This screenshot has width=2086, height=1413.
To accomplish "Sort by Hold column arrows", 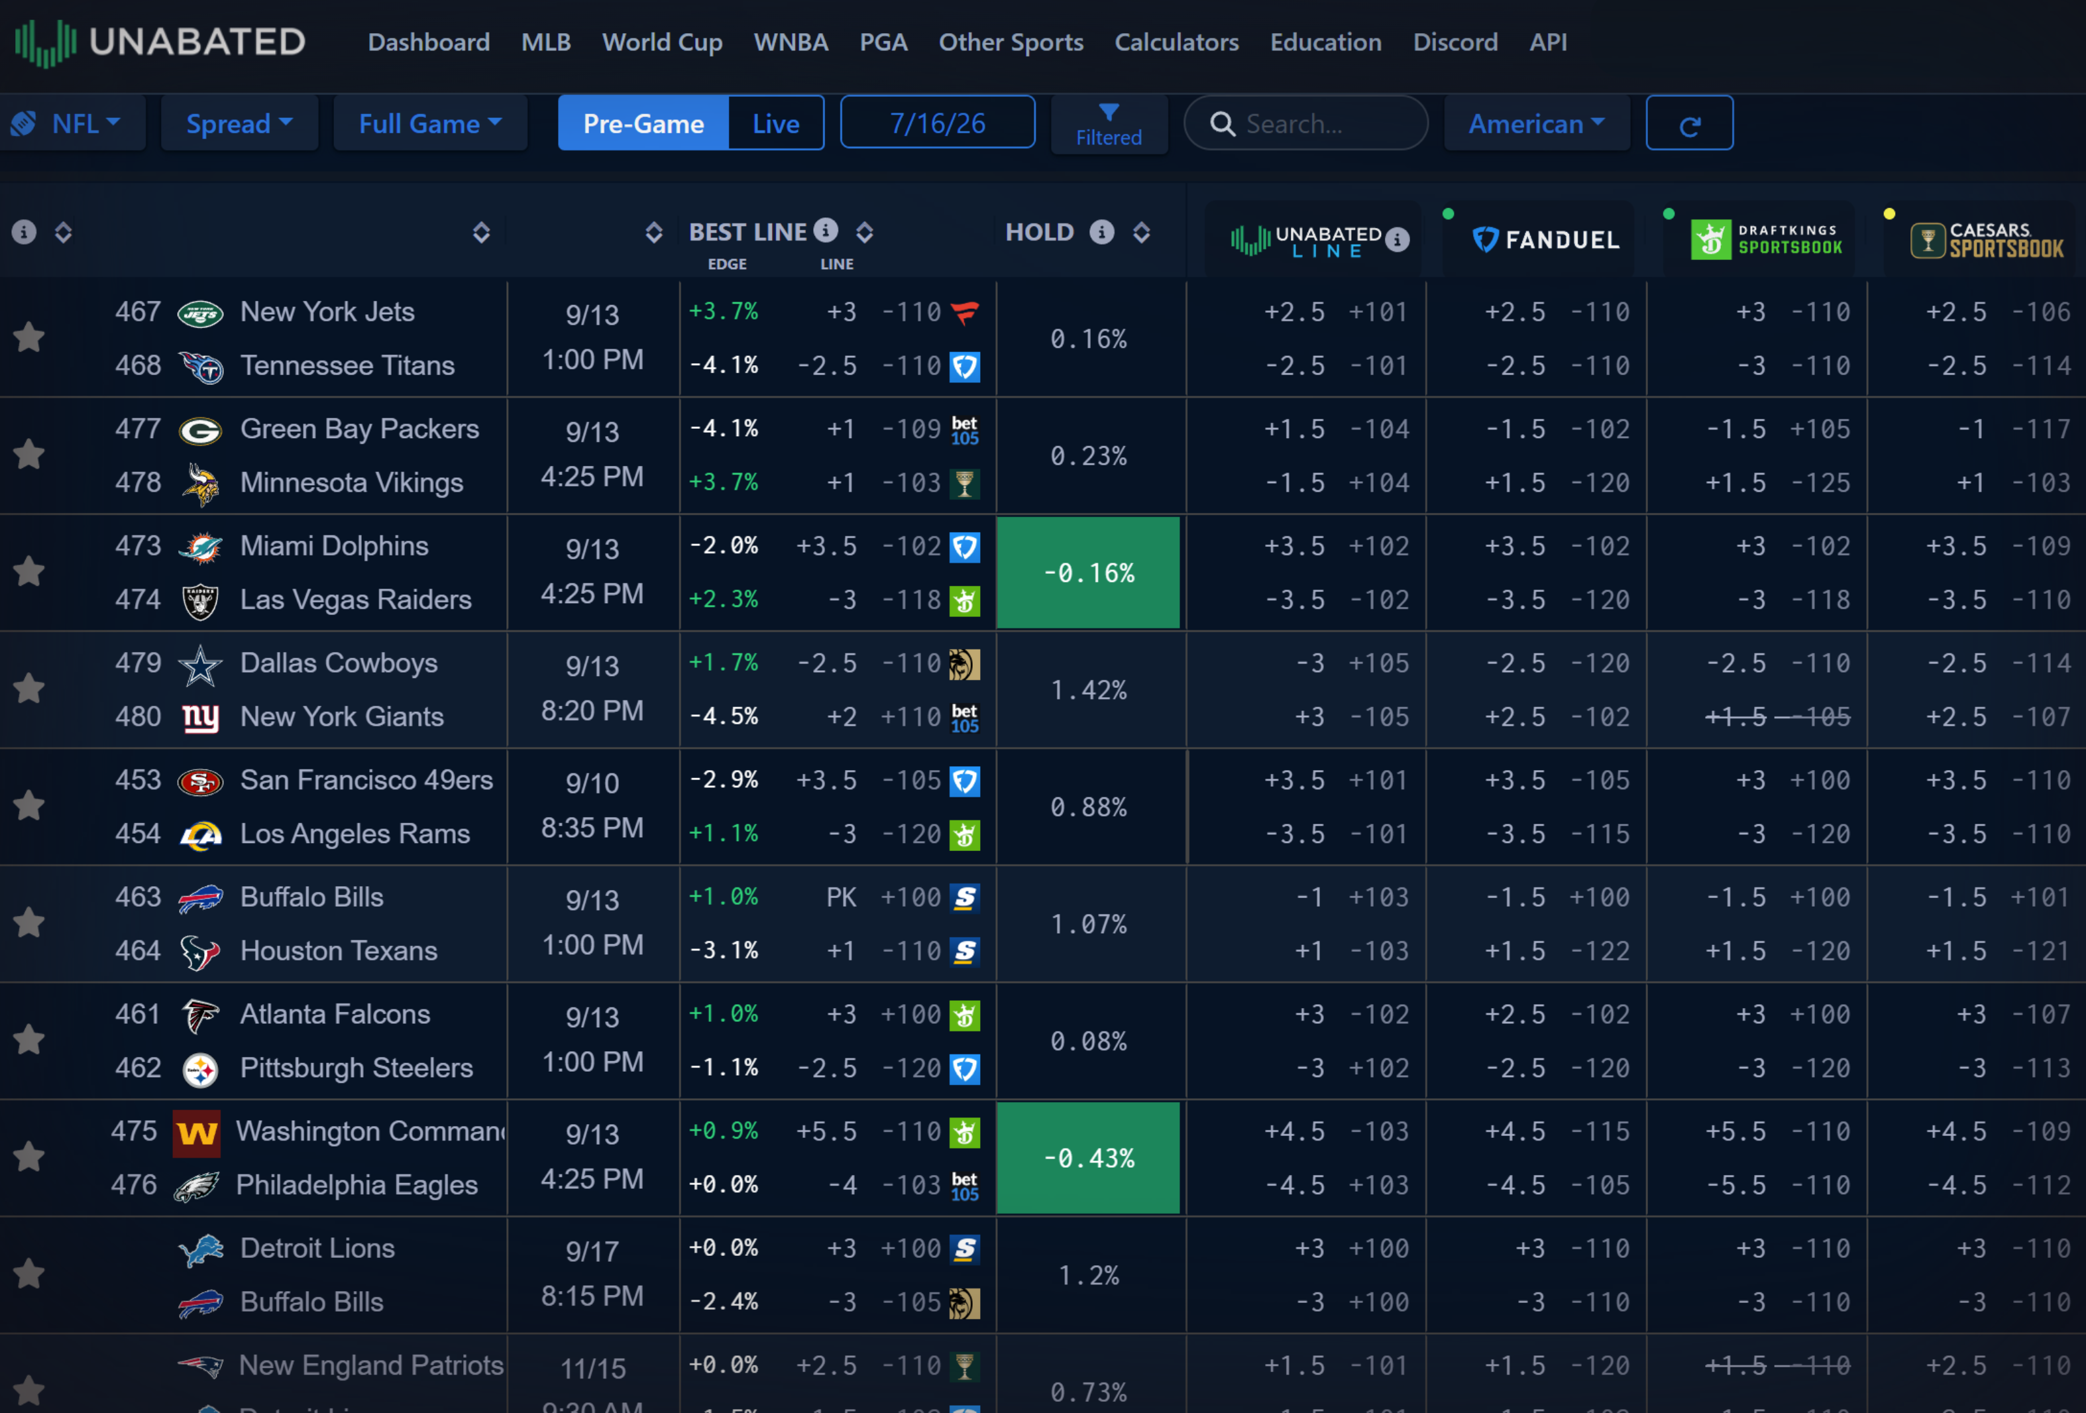I will 1141,233.
